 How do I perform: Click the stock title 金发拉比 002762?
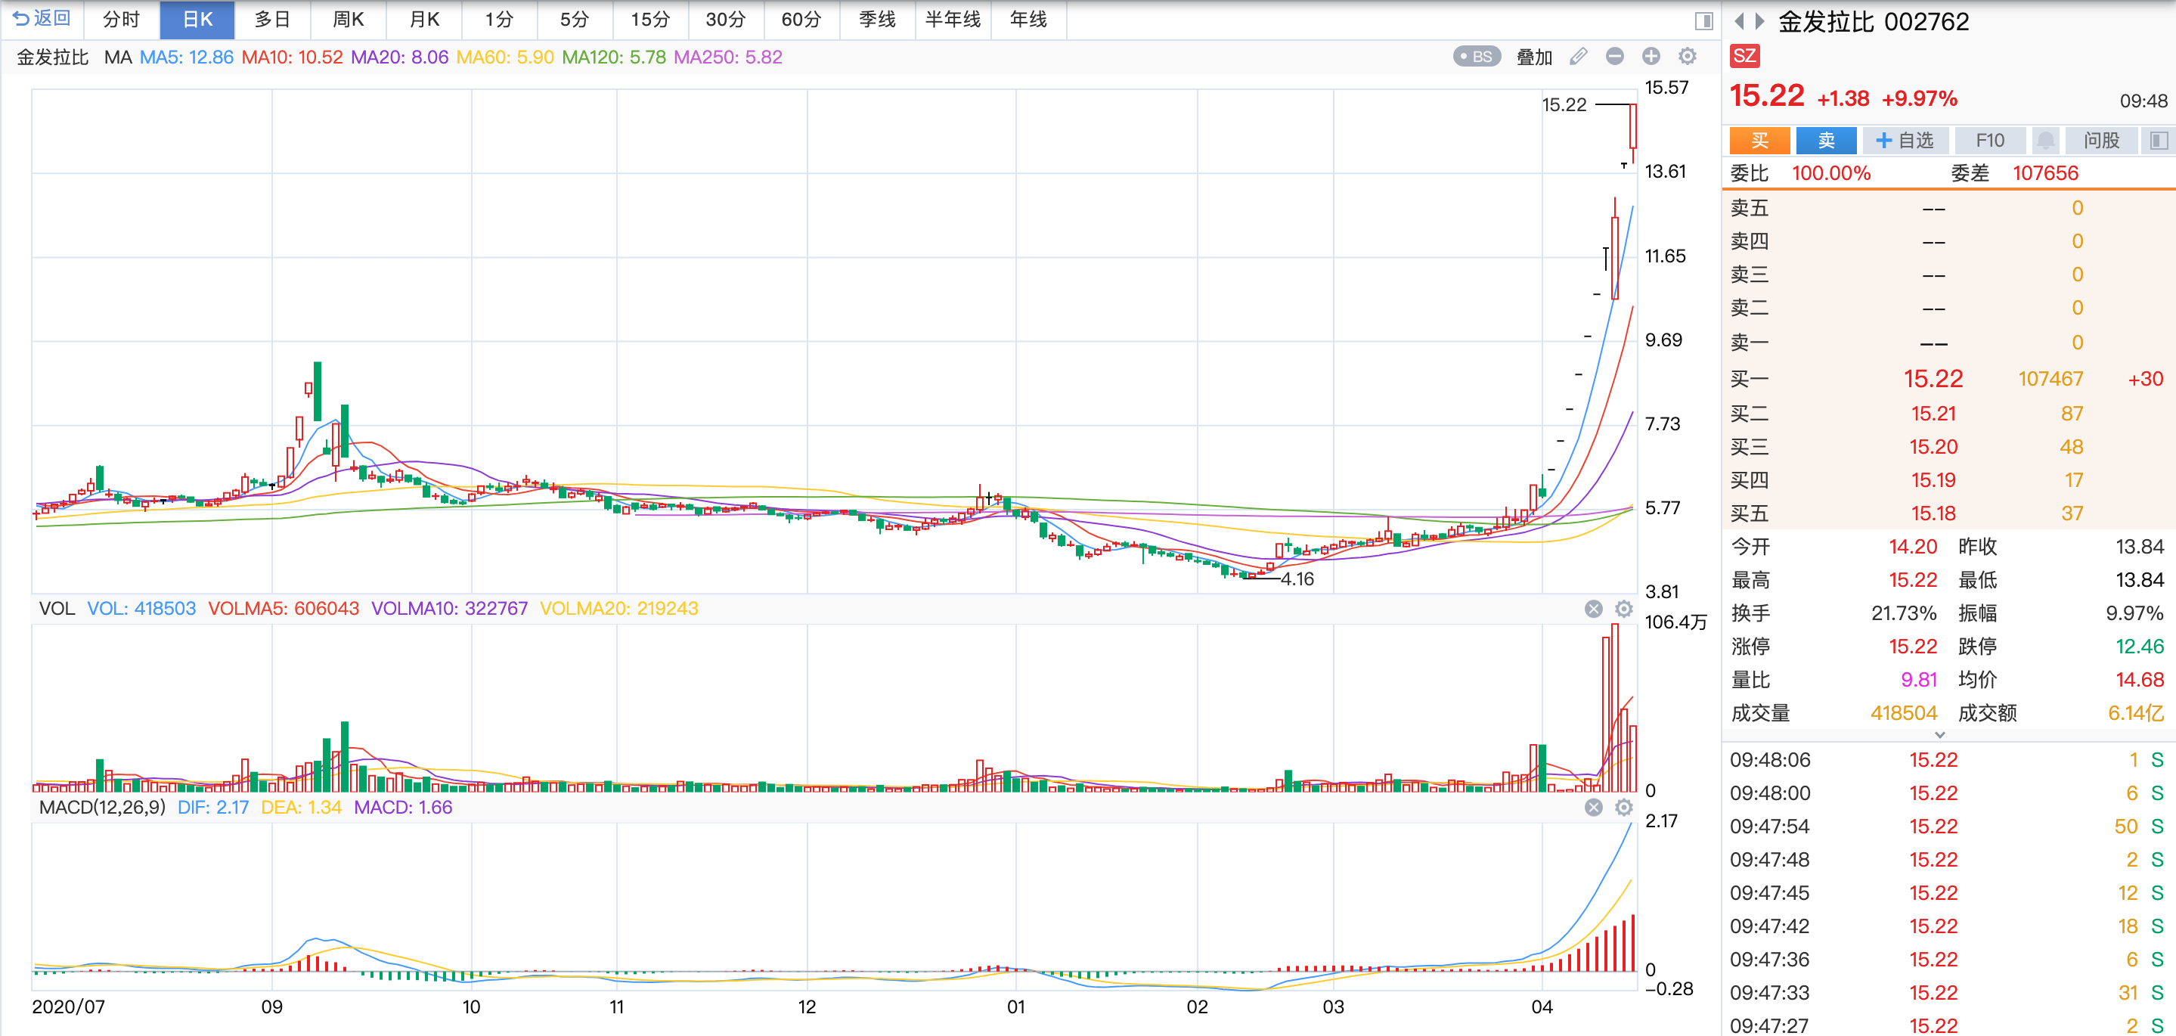[1874, 21]
